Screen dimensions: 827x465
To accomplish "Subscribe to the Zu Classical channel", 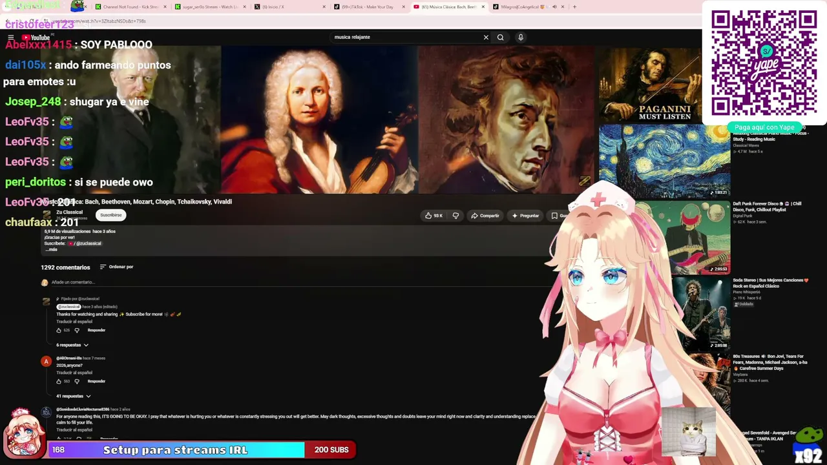I will click(x=110, y=215).
